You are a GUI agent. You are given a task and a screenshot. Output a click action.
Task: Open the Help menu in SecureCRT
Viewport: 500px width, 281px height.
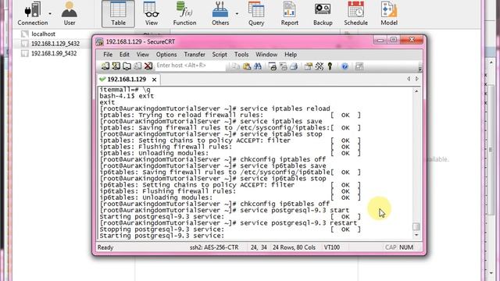tap(291, 55)
